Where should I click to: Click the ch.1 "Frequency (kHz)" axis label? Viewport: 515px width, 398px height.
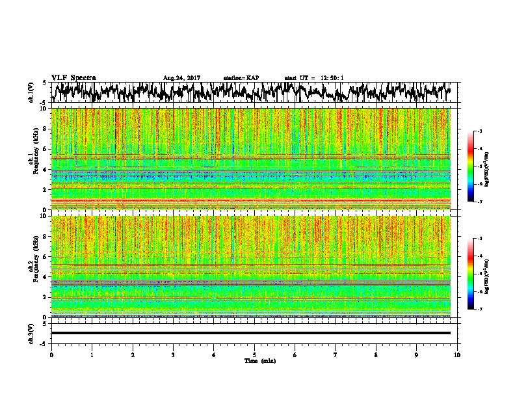pyautogui.click(x=36, y=152)
